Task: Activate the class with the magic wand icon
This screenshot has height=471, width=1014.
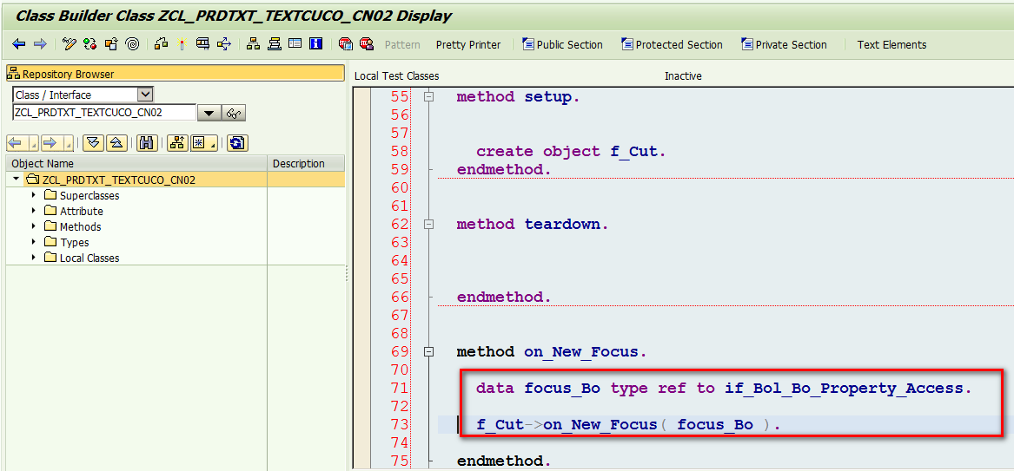Action: click(182, 44)
